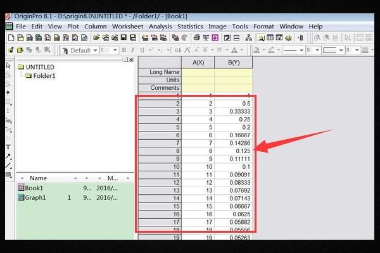The width and height of the screenshot is (380, 253).
Task: Open the fill color dropdown arrow
Action: coord(263,50)
